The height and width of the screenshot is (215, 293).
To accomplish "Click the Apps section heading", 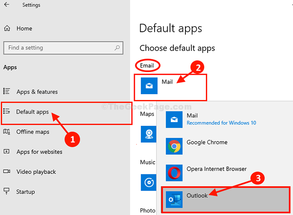I will (x=10, y=67).
